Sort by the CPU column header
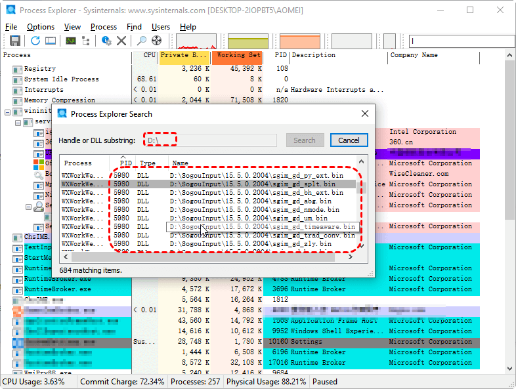This screenshot has height=389, width=516. click(x=145, y=55)
